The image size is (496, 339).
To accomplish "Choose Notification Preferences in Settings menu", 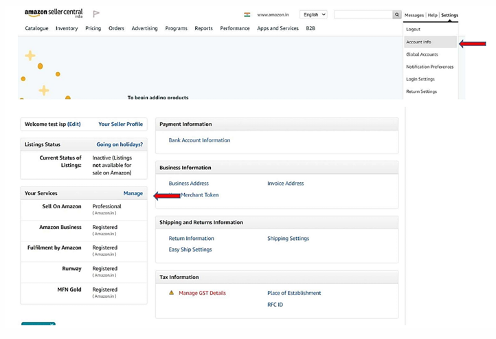I will [429, 67].
